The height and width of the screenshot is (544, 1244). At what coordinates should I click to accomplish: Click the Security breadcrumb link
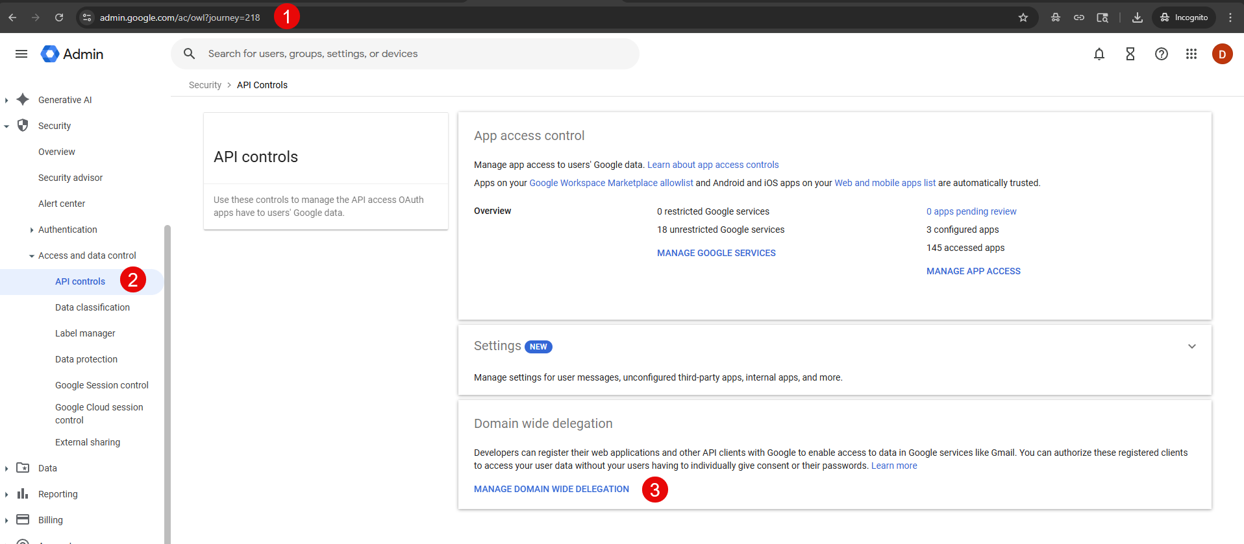[x=205, y=85]
